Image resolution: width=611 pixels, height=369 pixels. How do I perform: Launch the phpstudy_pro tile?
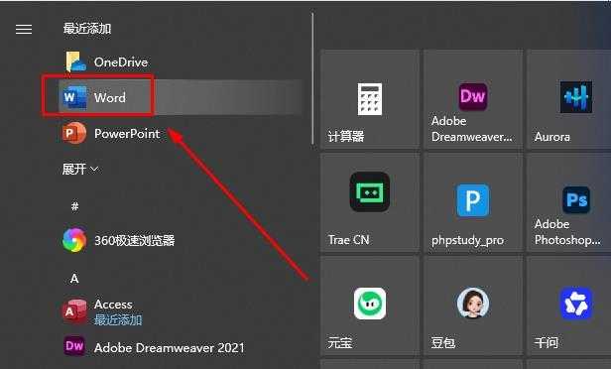473,202
